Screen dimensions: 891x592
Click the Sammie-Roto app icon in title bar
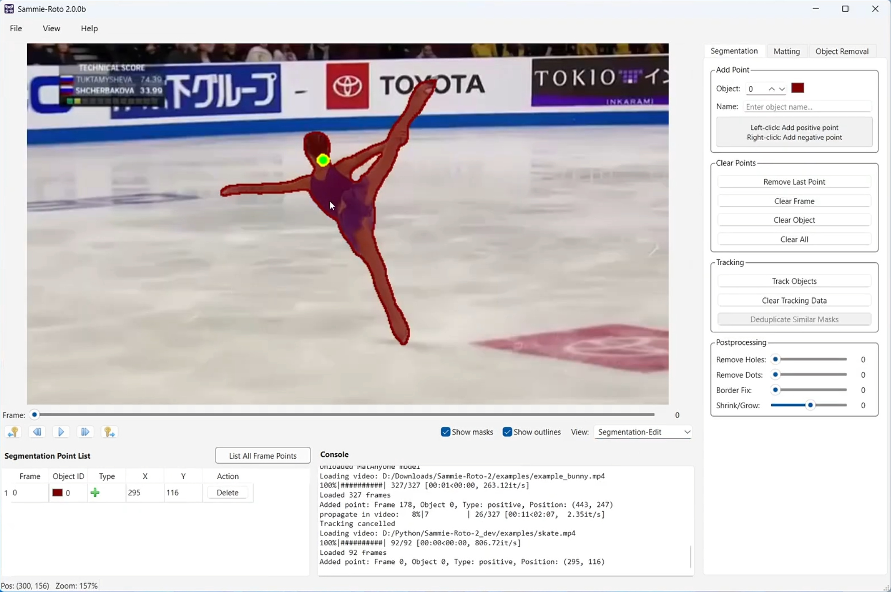9,9
